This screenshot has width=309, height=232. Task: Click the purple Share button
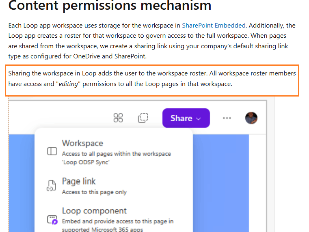(x=186, y=118)
